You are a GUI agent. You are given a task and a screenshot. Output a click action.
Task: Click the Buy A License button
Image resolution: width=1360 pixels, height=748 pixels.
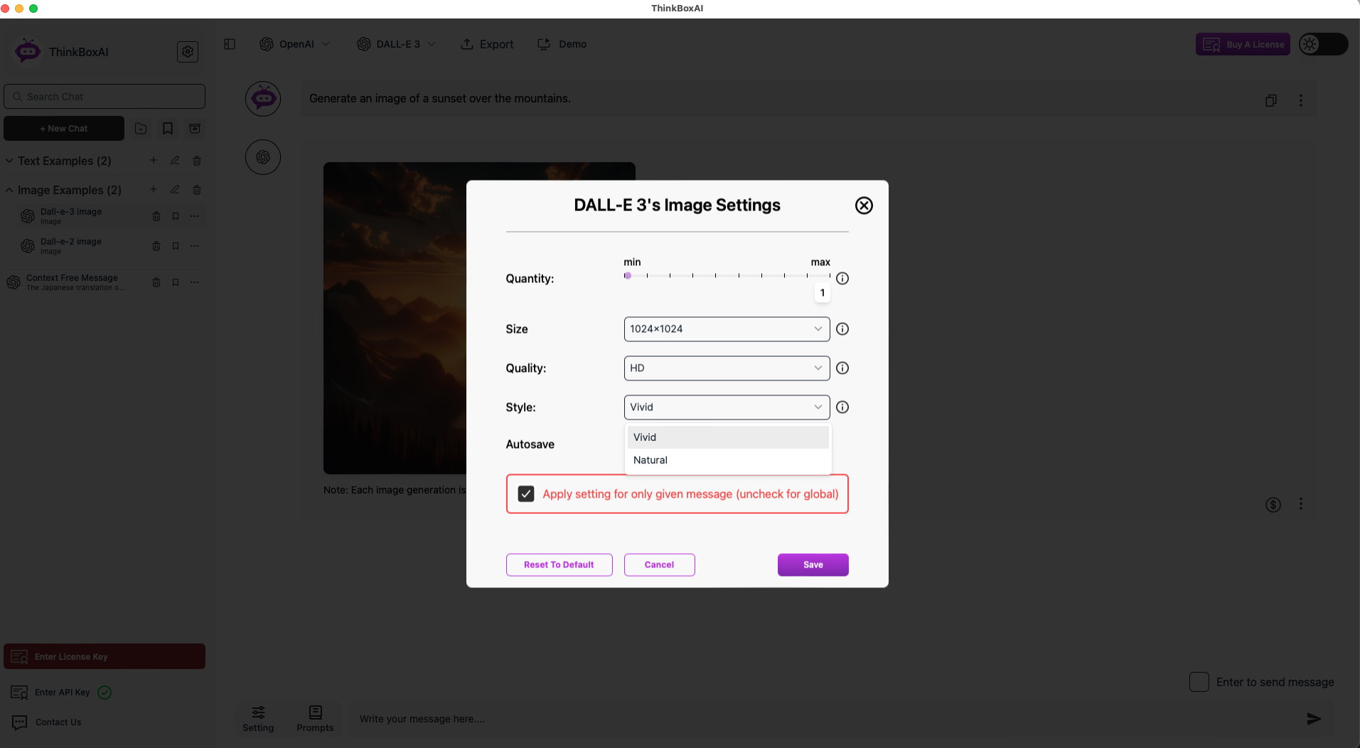click(x=1243, y=44)
